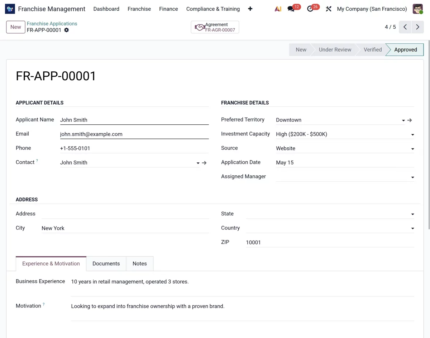Open the user avatar menu
The image size is (430, 338).
pyautogui.click(x=418, y=9)
